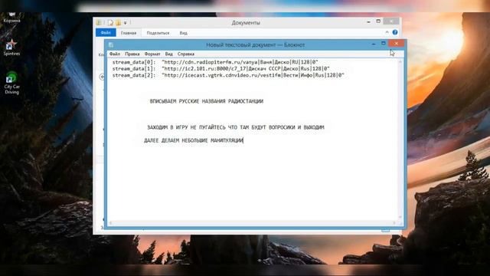The width and height of the screenshot is (490, 276).
Task: Minimize the Notepad window
Action: click(x=374, y=44)
